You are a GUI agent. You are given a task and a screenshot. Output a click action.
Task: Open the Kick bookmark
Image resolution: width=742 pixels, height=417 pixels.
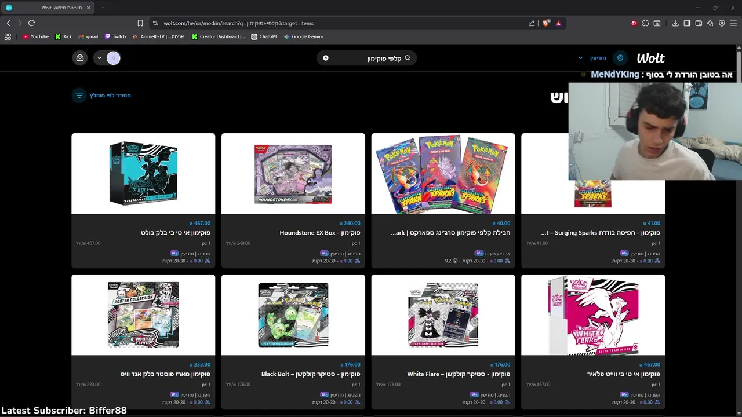[x=63, y=36]
